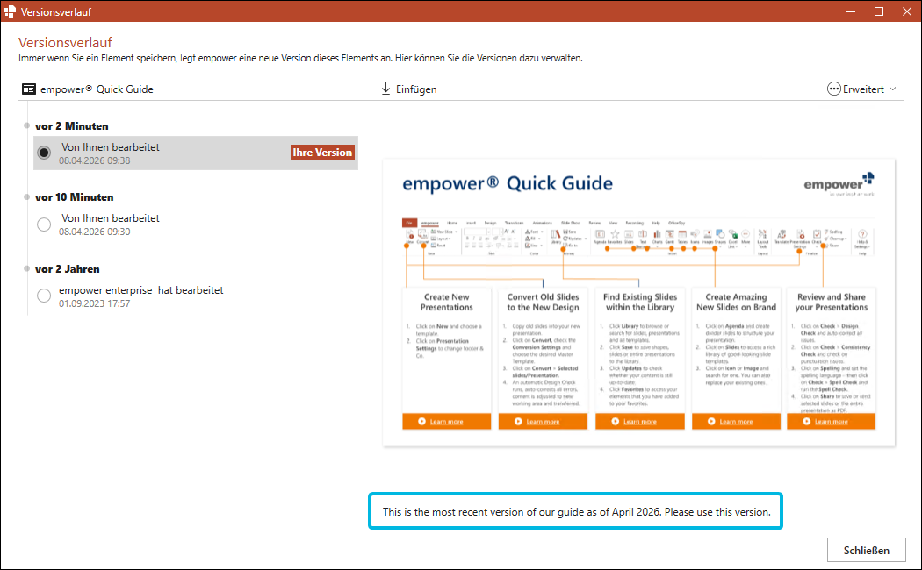This screenshot has width=922, height=570.
Task: Click the download arrow icon beside Einfügen
Action: [x=385, y=89]
